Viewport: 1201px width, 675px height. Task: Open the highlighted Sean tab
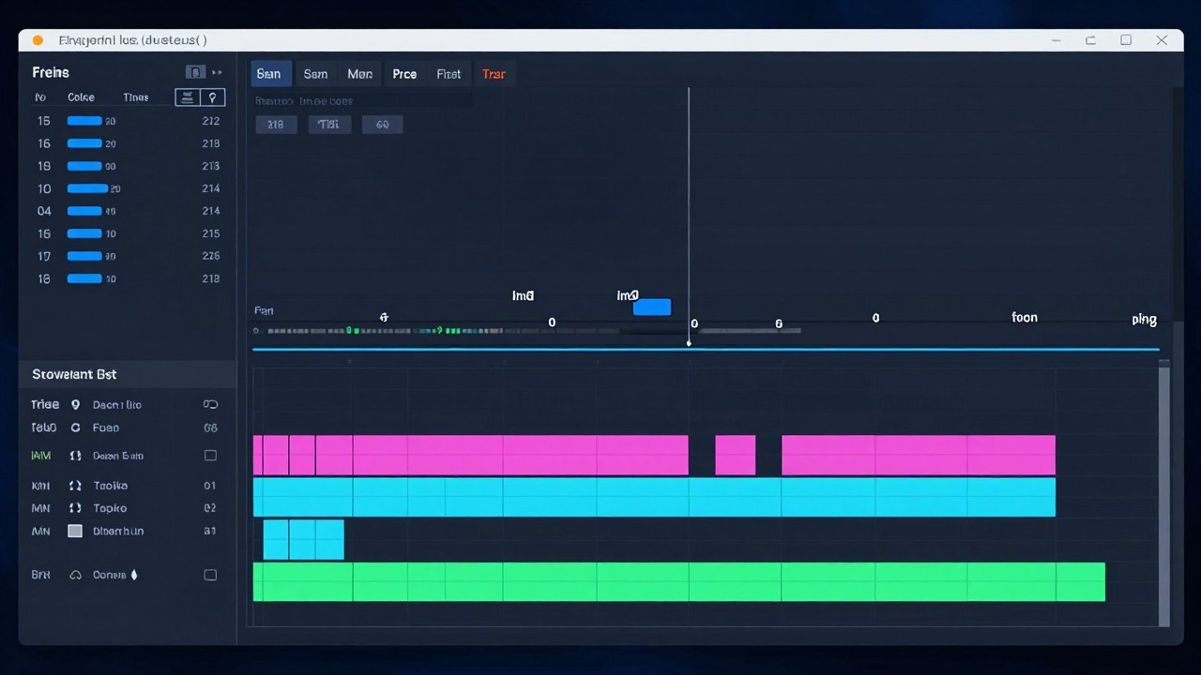coord(270,74)
